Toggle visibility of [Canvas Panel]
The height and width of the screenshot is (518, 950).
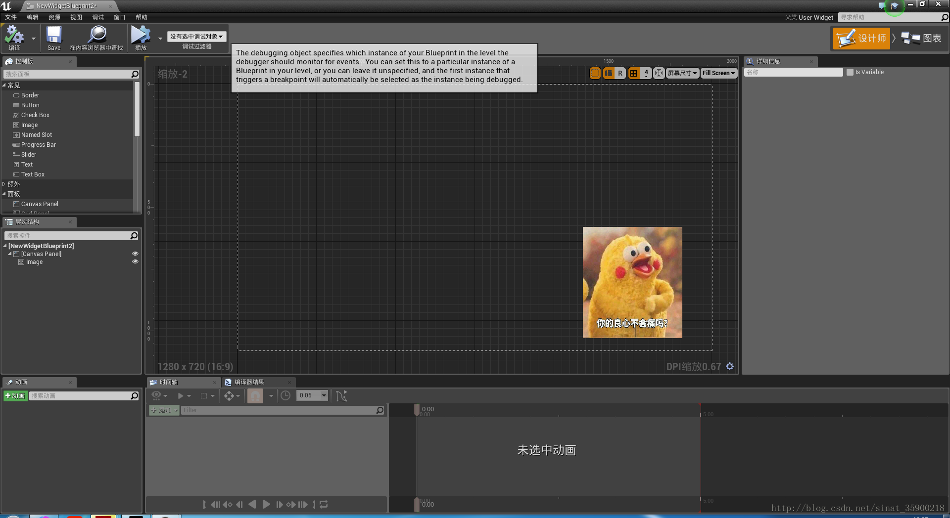click(135, 254)
